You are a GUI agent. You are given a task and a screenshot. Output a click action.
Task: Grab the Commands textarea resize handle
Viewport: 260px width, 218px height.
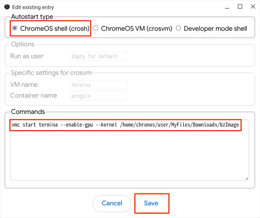coord(247,179)
